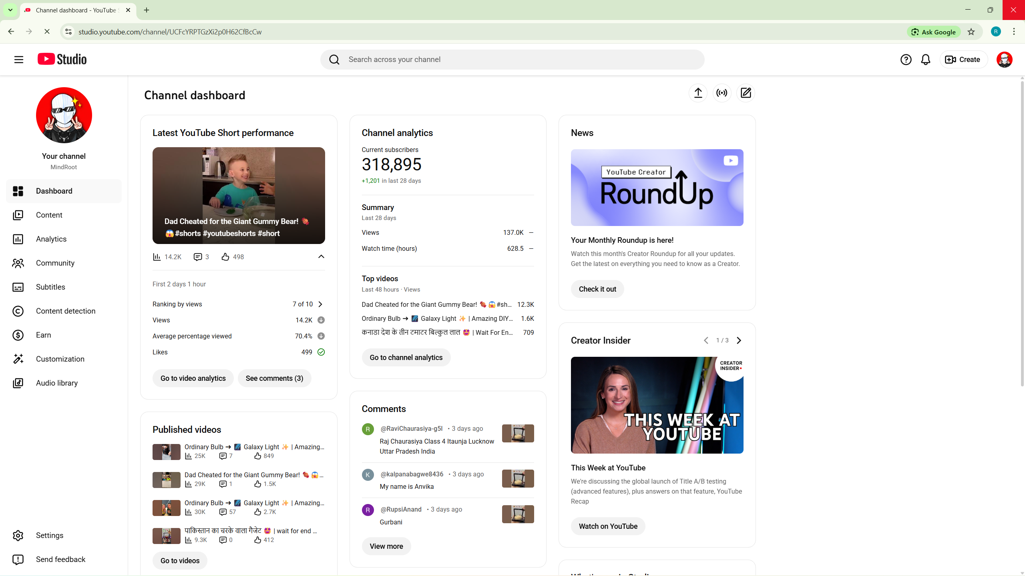The width and height of the screenshot is (1025, 576).
Task: Click the account avatar in header
Action: pos(1004,60)
